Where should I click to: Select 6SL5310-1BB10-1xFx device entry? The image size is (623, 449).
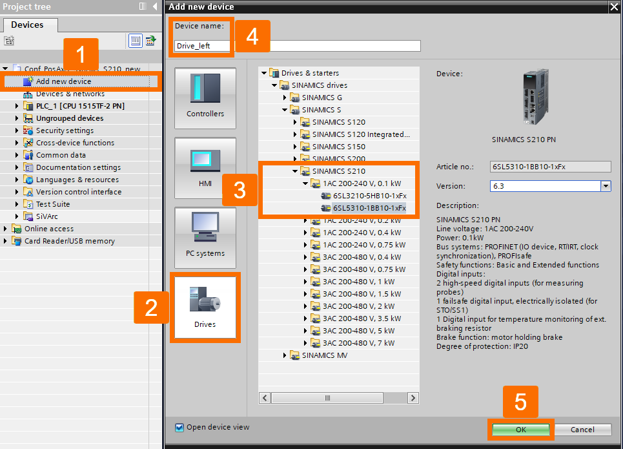369,209
